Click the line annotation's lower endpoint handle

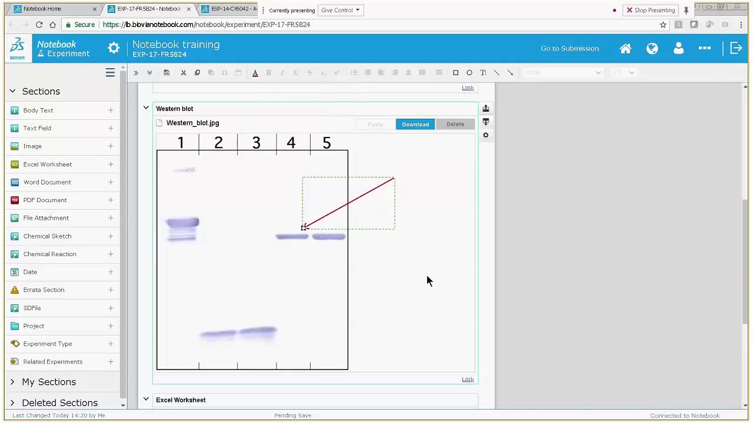304,228
